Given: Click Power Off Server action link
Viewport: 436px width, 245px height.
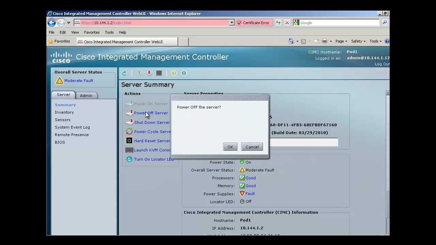Looking at the screenshot, I should click(x=151, y=113).
